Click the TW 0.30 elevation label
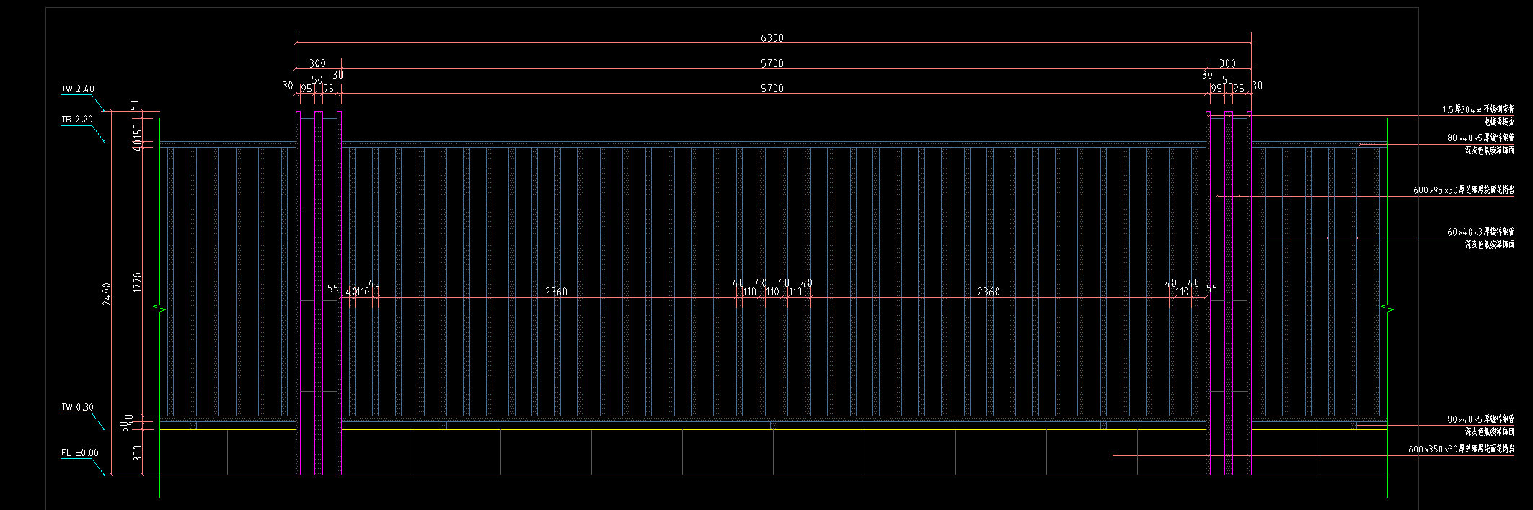Screen dimensions: 1533x510 click(x=77, y=407)
